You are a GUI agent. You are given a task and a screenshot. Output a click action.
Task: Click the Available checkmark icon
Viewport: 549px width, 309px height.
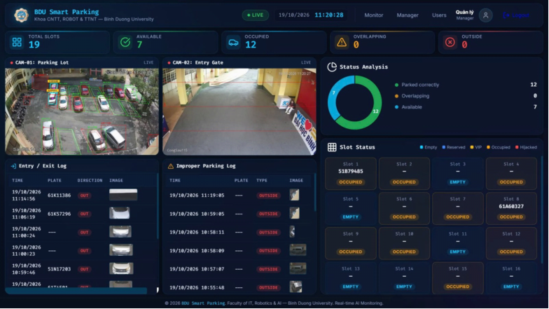coord(125,42)
